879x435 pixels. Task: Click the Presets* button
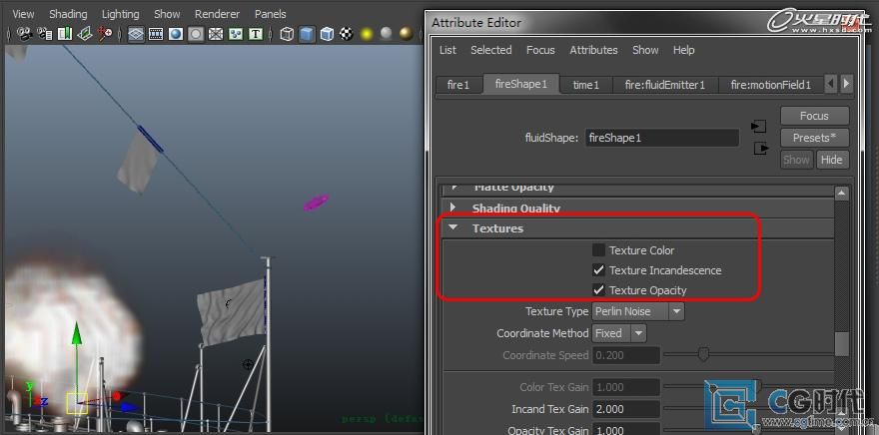[814, 138]
